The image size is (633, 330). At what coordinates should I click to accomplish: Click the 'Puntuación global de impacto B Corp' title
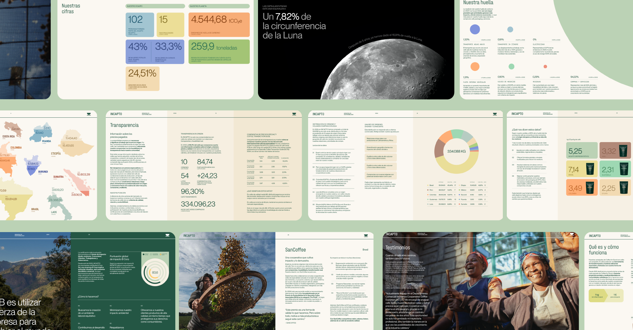coord(119,258)
